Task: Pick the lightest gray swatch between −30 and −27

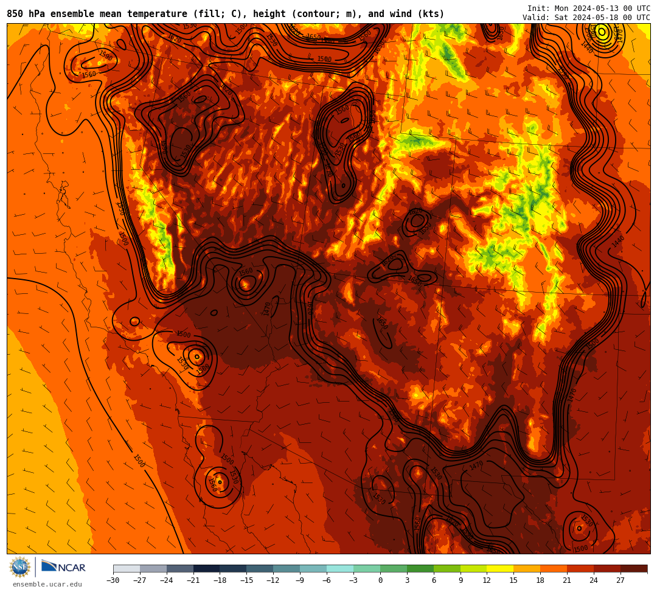Action: pos(127,568)
